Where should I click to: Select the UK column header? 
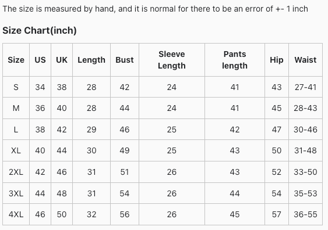coord(62,60)
